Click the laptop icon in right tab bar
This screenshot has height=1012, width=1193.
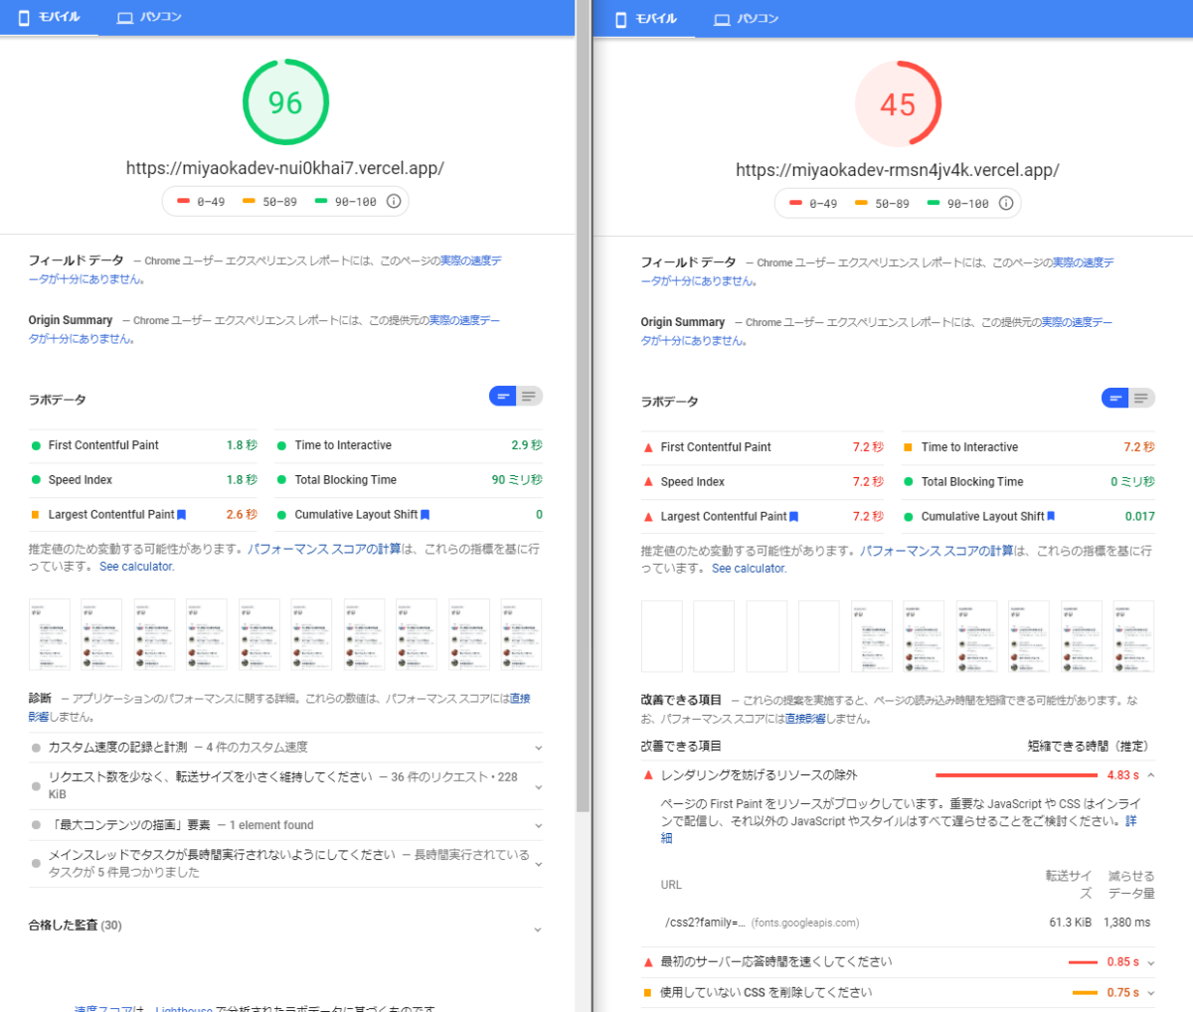pos(722,20)
